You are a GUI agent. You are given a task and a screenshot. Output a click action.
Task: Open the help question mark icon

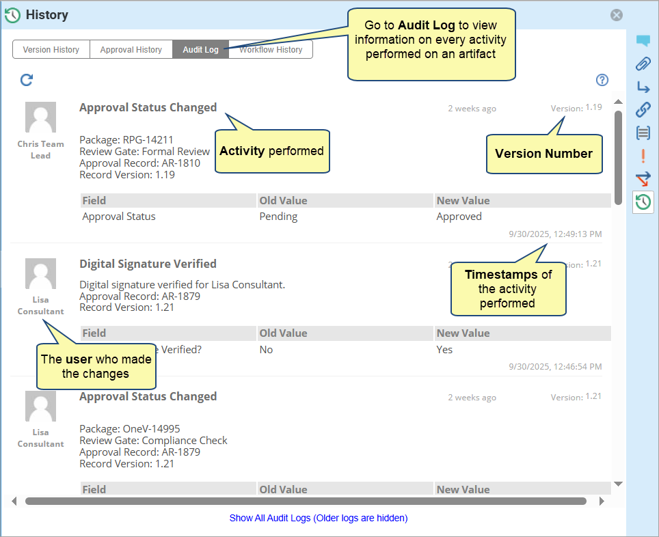[x=602, y=80]
